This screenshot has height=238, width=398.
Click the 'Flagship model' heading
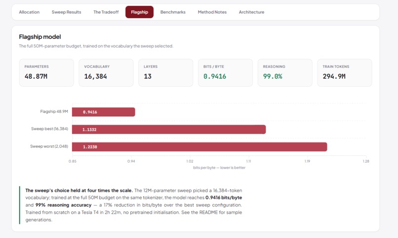pos(40,37)
